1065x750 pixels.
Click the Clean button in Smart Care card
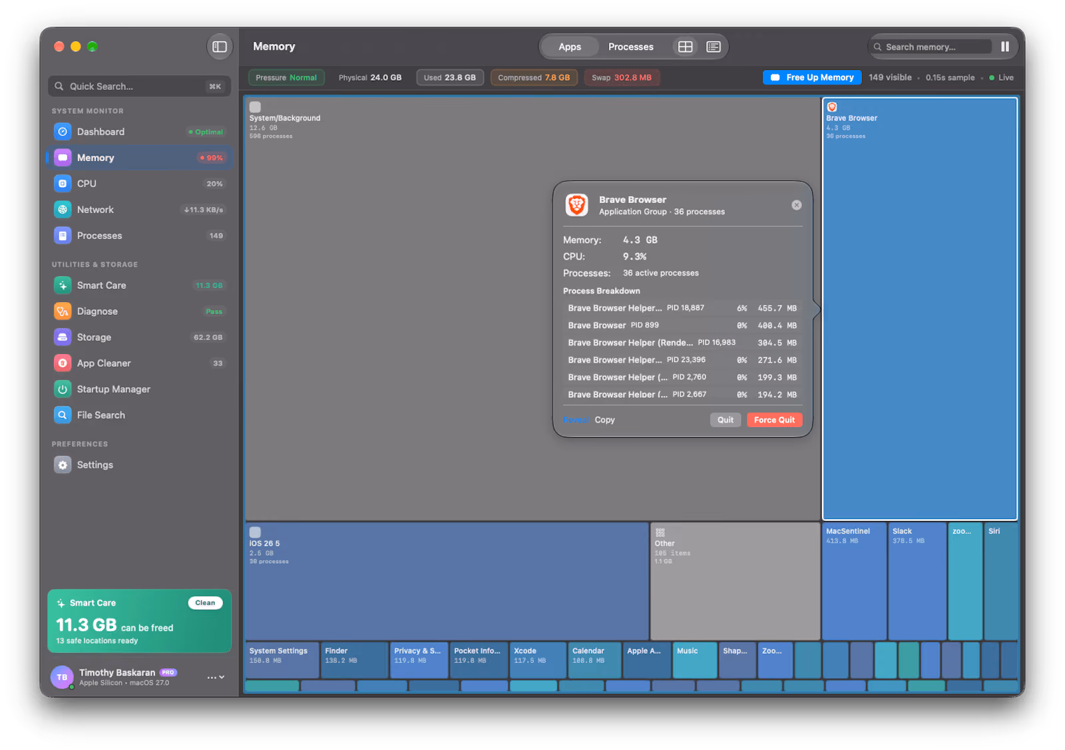pos(205,603)
